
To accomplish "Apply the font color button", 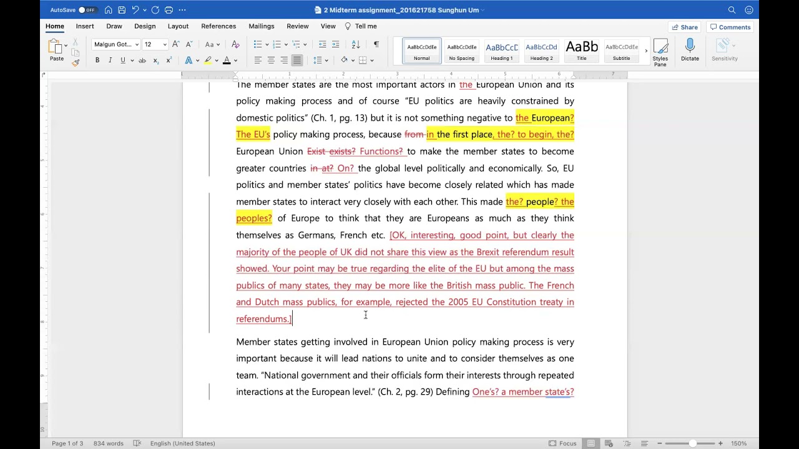I will click(x=227, y=60).
